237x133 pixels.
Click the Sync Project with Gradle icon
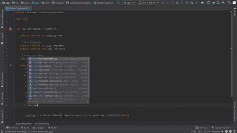214,3
